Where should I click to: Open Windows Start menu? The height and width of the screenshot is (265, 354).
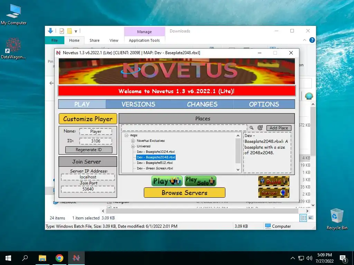pos(8,258)
